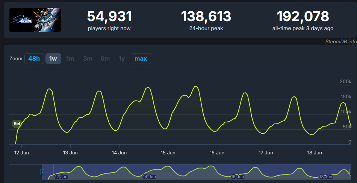Select the 1y zoom option
This screenshot has width=357, height=183.
point(122,59)
